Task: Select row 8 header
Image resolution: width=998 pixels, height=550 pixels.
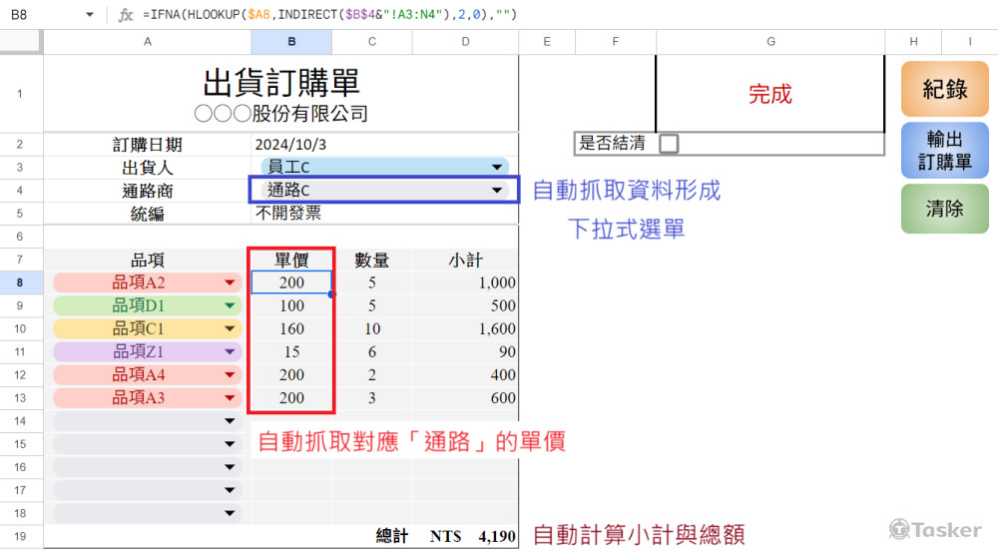Action: click(x=20, y=282)
